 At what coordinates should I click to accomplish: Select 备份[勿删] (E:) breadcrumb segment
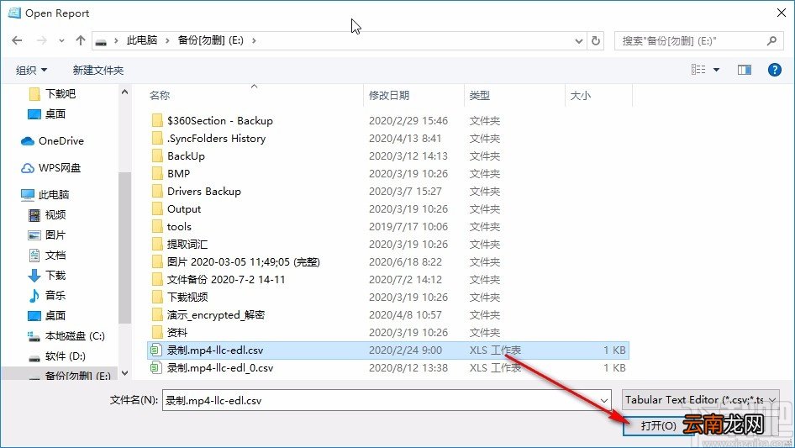pos(210,40)
